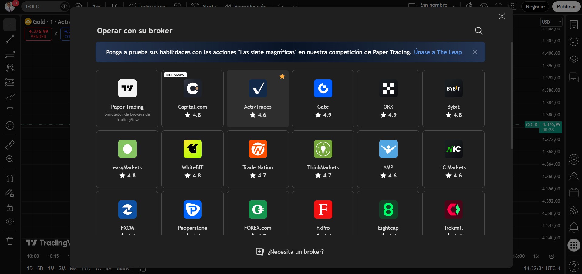Click the broker list scrollbar

[x=512, y=95]
